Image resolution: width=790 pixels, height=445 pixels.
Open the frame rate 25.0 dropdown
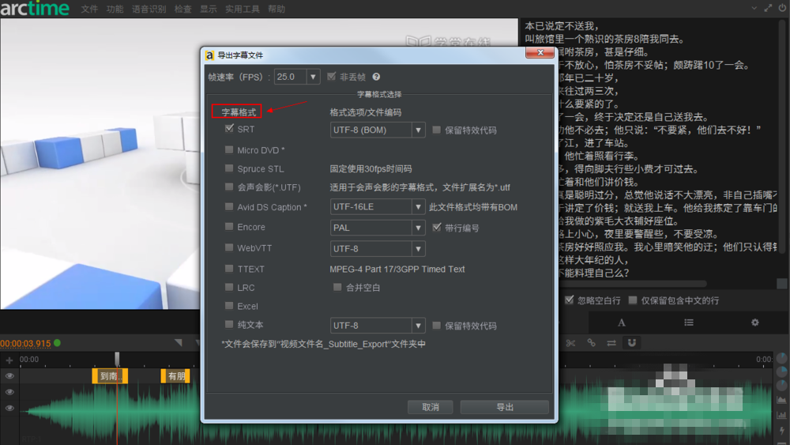313,77
